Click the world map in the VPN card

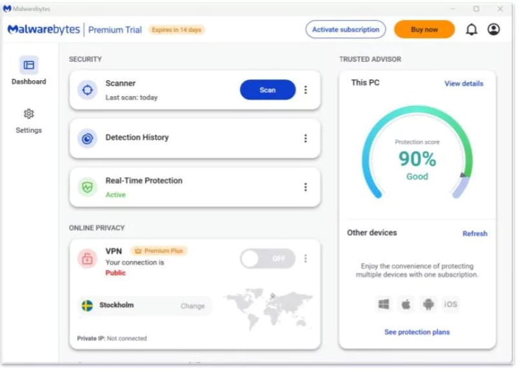tap(268, 309)
